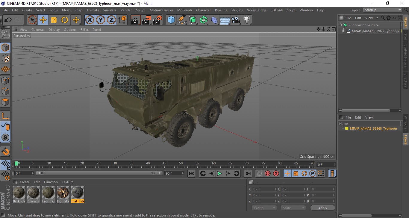This screenshot has width=409, height=218.
Task: Add a Light object
Action: pos(247,20)
